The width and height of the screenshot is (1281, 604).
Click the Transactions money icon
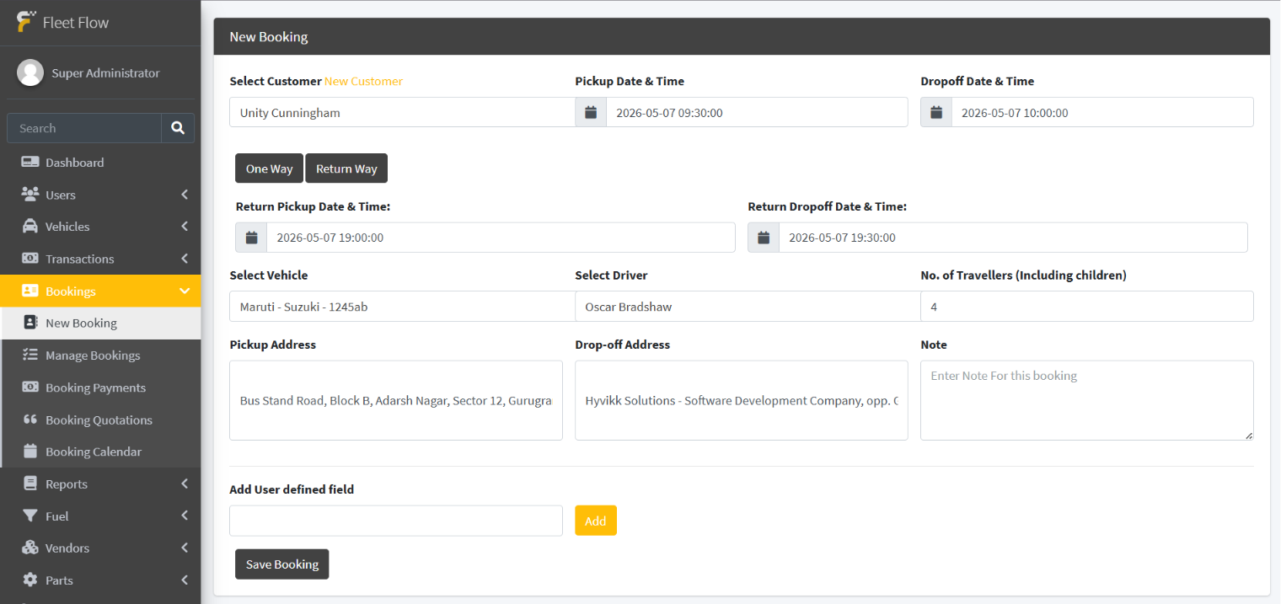pyautogui.click(x=30, y=259)
